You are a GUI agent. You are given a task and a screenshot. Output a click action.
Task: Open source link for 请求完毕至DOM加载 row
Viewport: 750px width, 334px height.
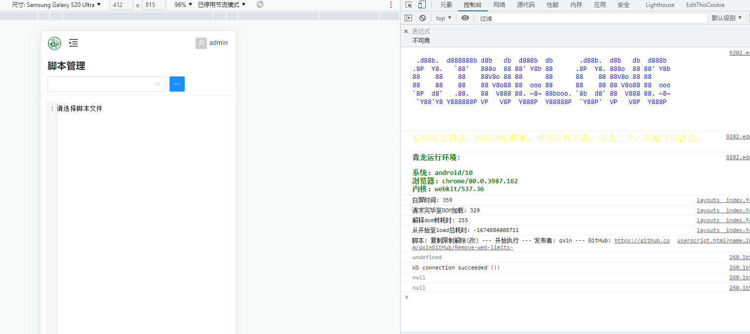click(x=723, y=210)
